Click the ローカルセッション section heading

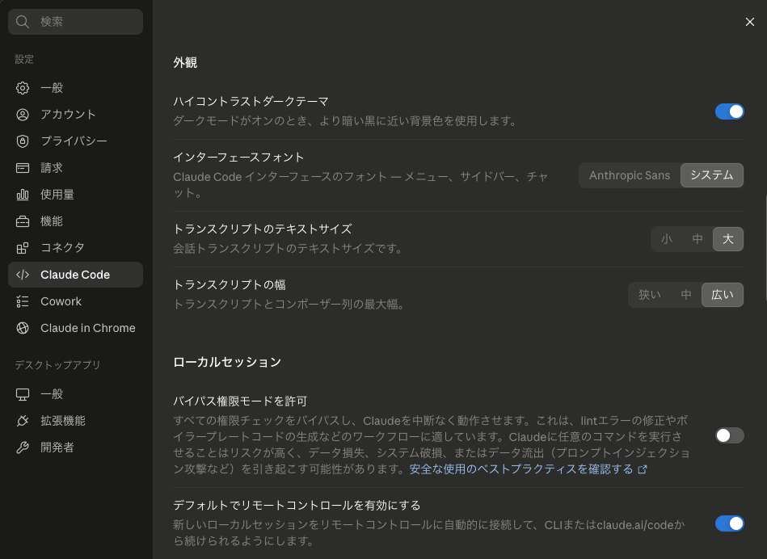(x=227, y=362)
